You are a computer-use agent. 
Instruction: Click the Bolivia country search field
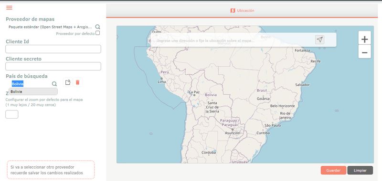pyautogui.click(x=31, y=84)
